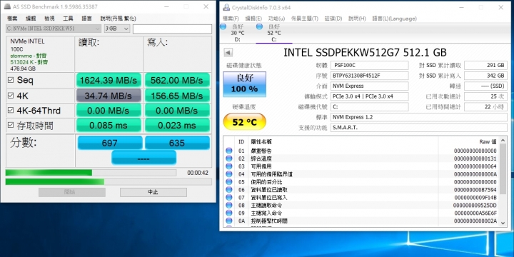Open the 3 GB test size dropdown
This screenshot has height=257, width=514.
[117, 29]
